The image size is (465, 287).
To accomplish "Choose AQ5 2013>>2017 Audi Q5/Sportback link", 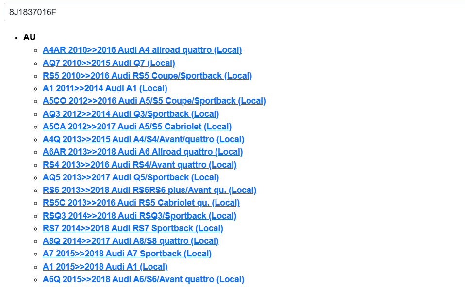I will [x=131, y=177].
